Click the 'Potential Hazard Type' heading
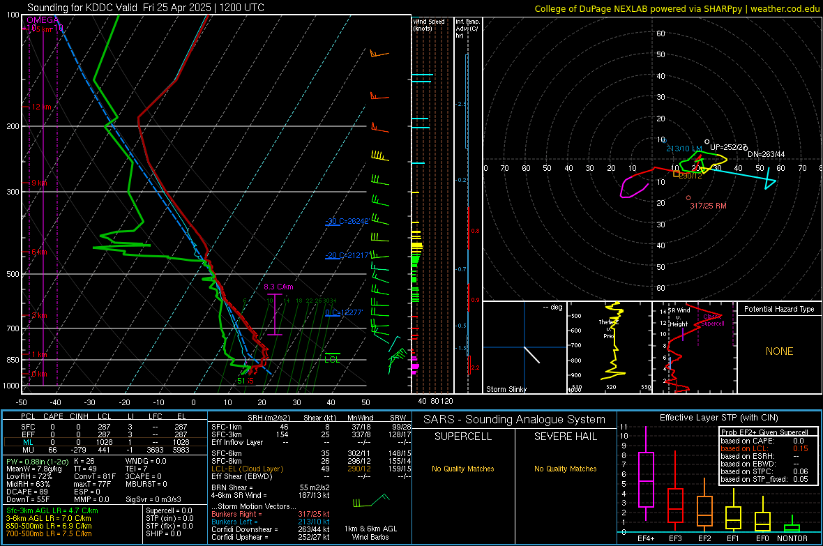 click(780, 309)
